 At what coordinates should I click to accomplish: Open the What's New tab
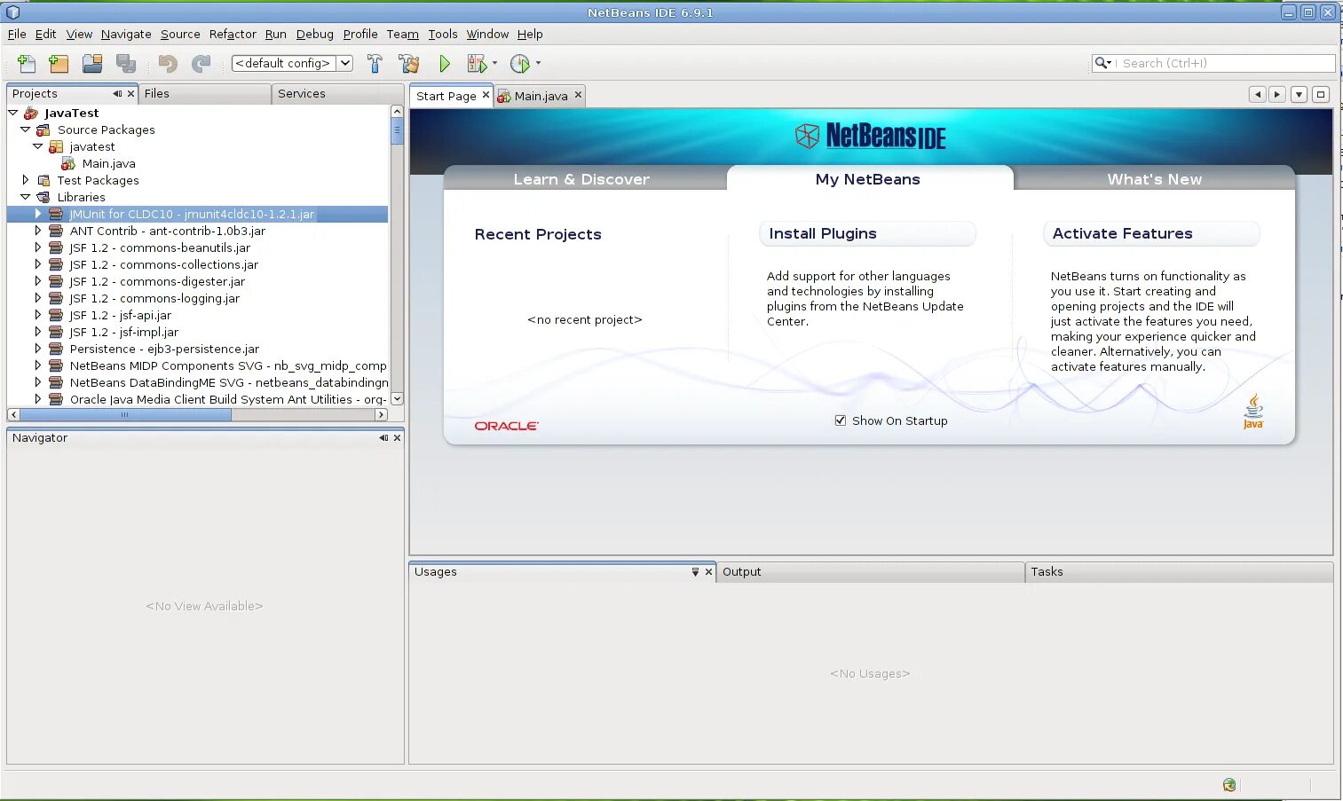1154,179
